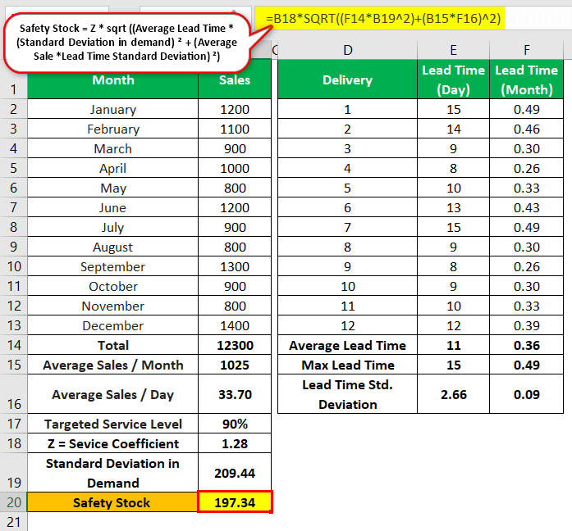Select the Total sales value 12300
The height and width of the screenshot is (531, 572).
235,345
